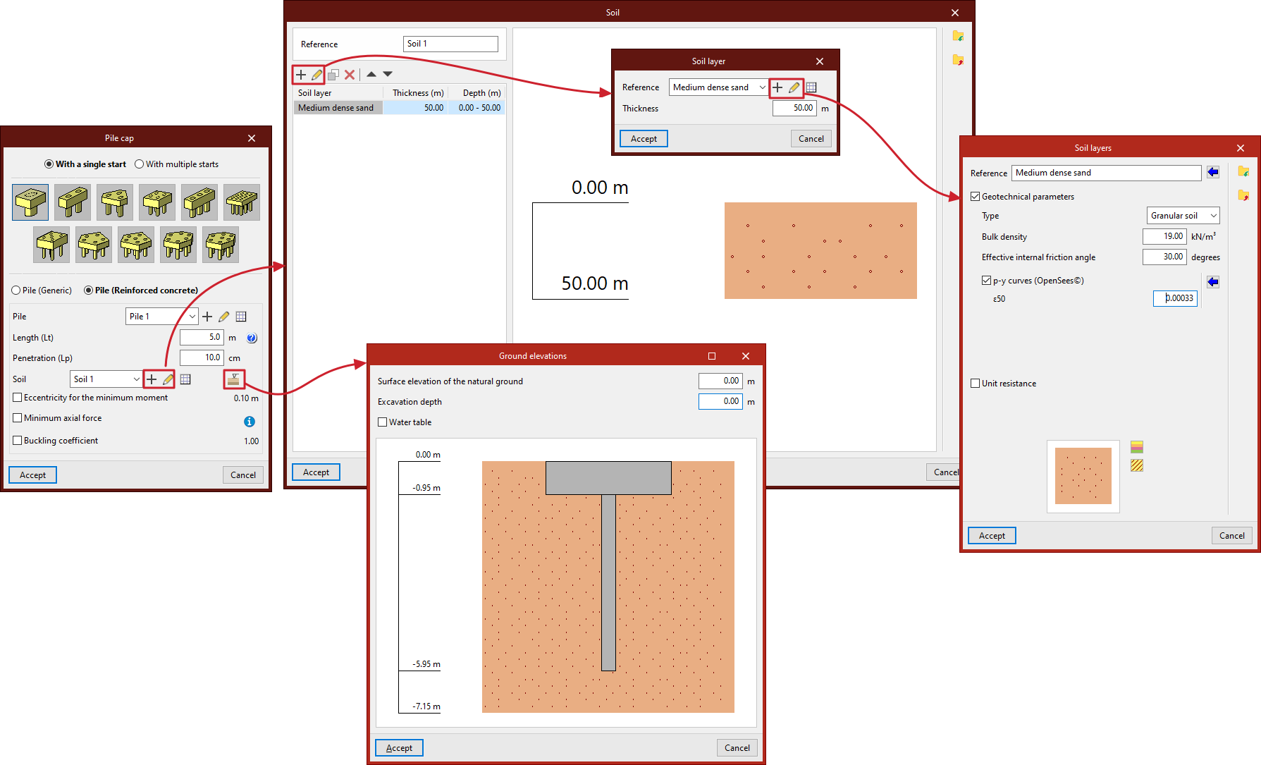Delete the selected soil layer with red X

click(350, 74)
